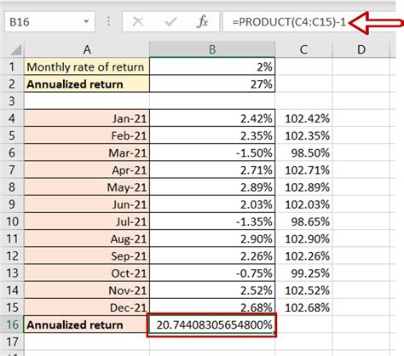Click the Aug-21 cell
The image size is (404, 356).
(x=87, y=238)
